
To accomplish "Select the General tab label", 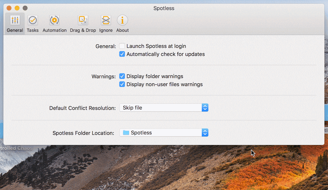I will pyautogui.click(x=15, y=30).
